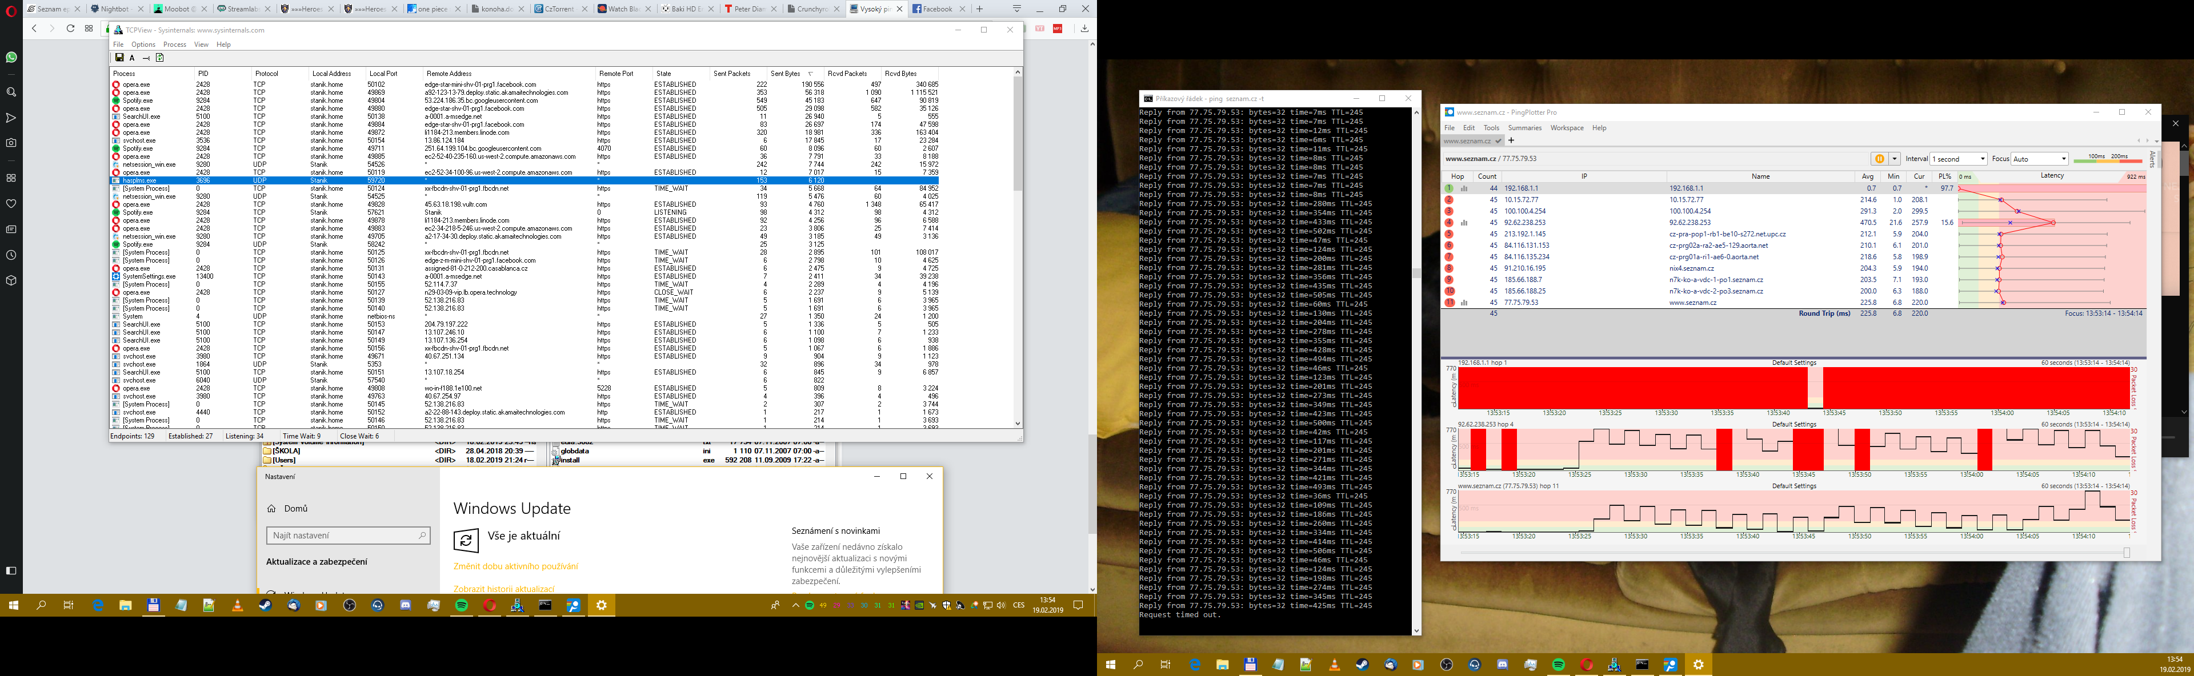2194x676 pixels.
Task: Click the Opera snapshot camera sidebar icon
Action: (x=11, y=143)
